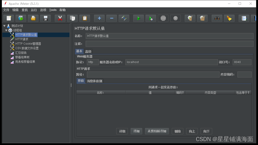Screen dimensions: 258x145
Task: Open the 查找 menu
Action: tap(25, 10)
